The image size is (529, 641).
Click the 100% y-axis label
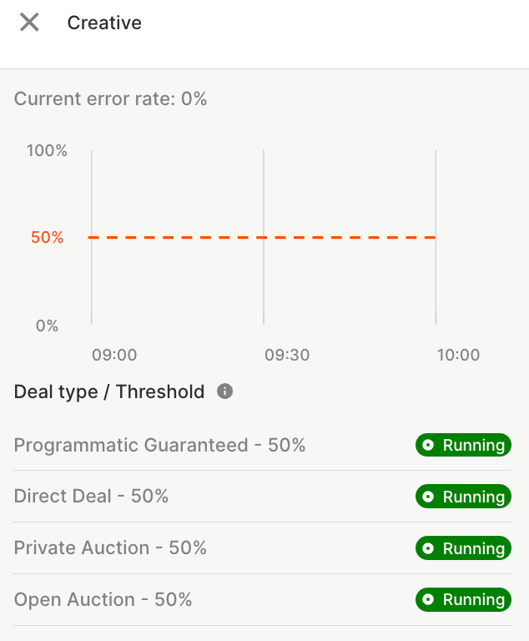click(x=47, y=151)
